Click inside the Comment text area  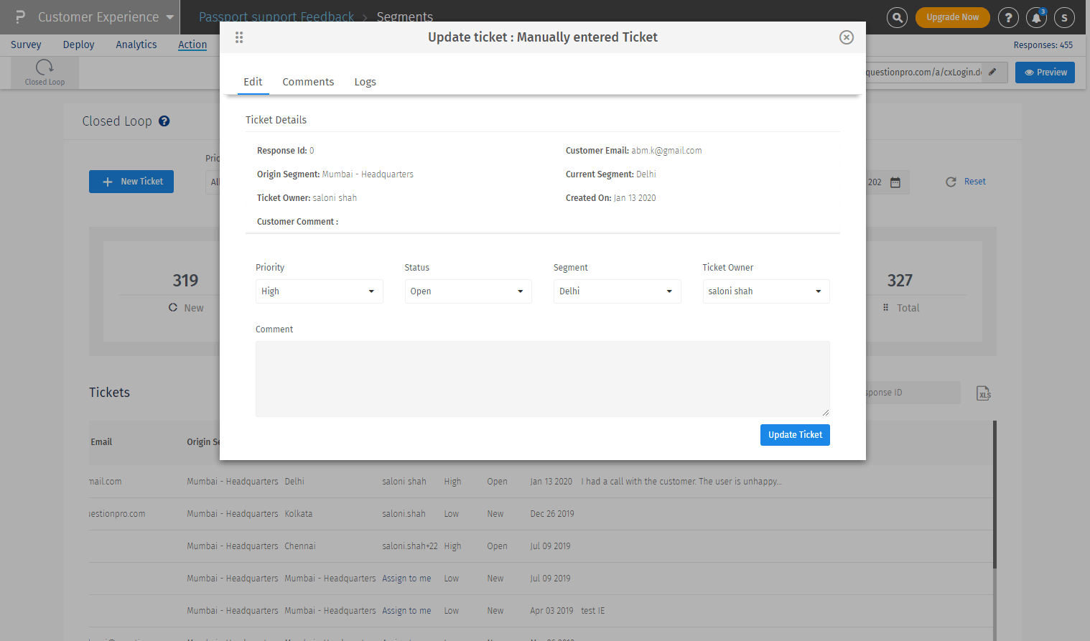(x=542, y=378)
